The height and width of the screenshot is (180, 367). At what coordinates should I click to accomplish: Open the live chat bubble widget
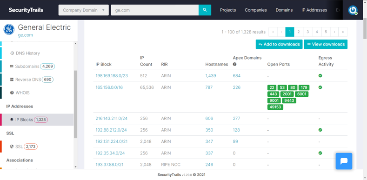(x=344, y=161)
